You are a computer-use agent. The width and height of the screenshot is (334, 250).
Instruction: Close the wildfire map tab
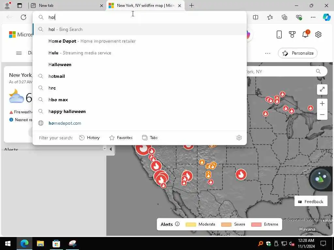pos(180,6)
